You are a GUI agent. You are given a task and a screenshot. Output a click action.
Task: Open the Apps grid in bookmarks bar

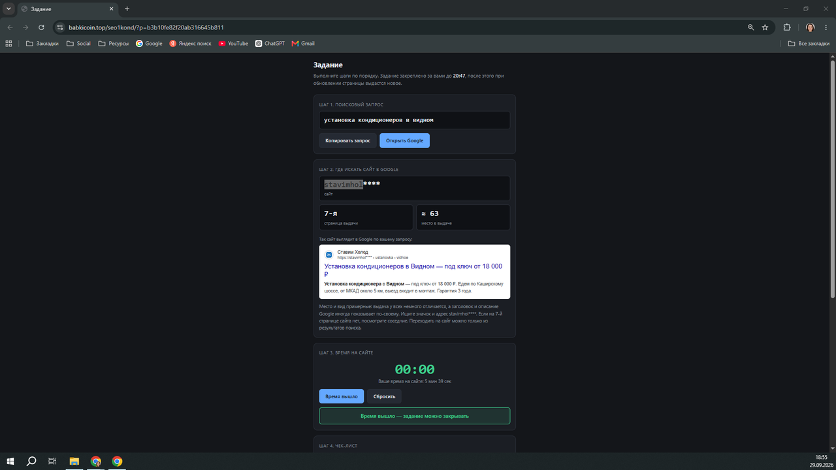click(8, 44)
